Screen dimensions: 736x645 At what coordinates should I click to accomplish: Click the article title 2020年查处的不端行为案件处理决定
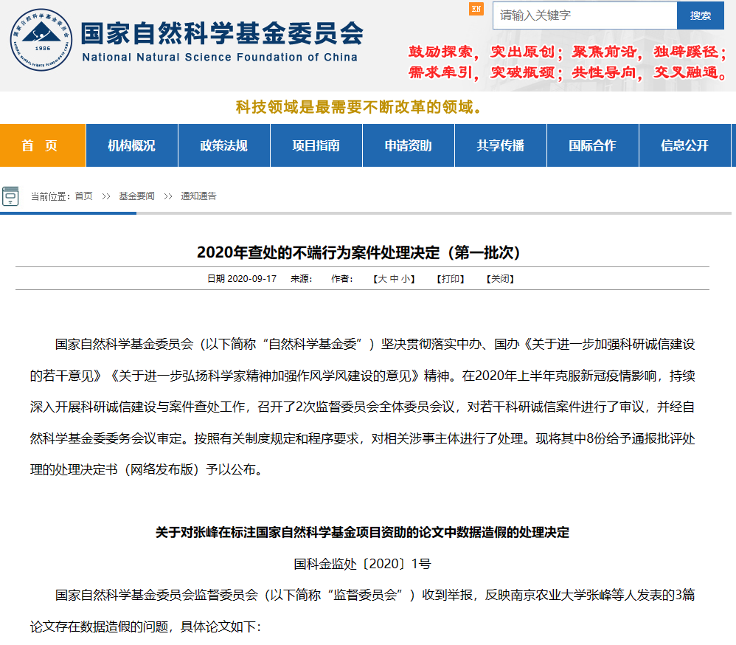358,252
